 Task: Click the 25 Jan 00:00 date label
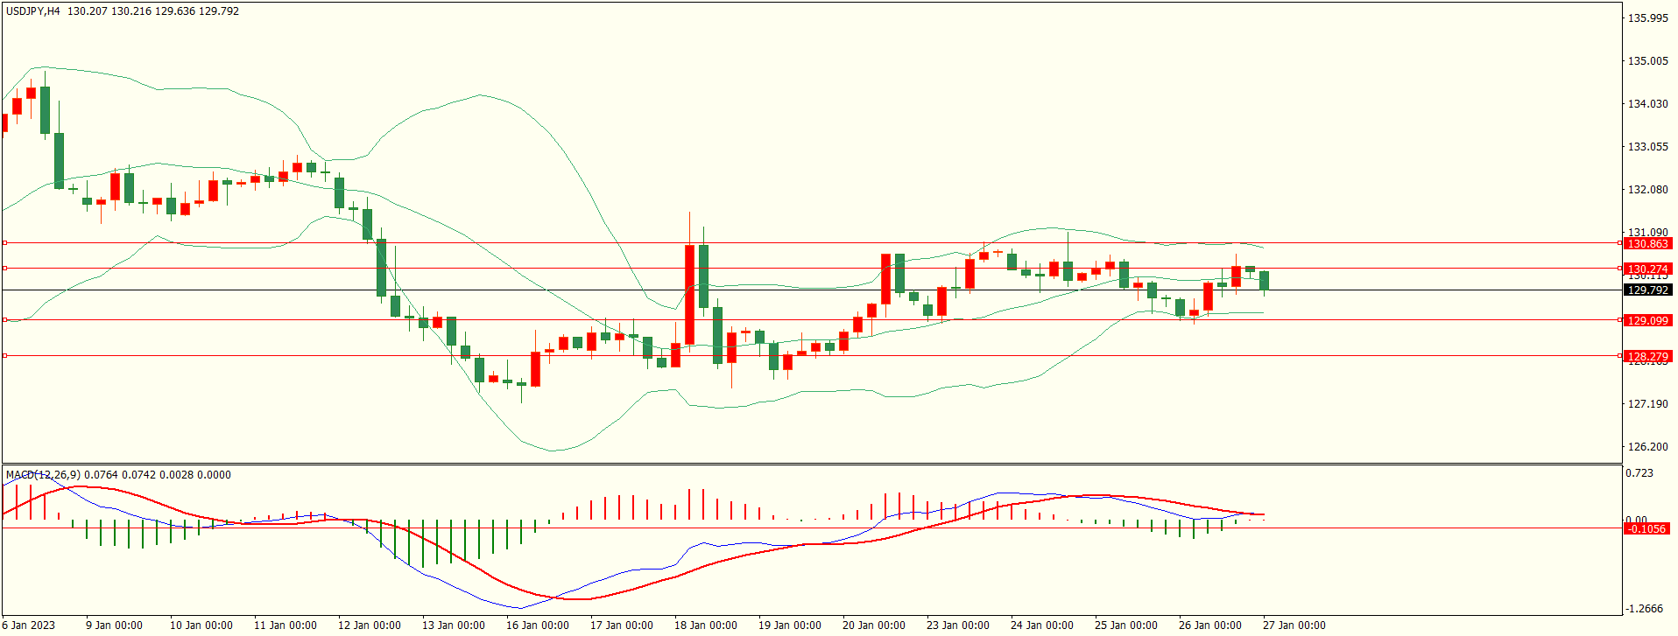pos(1126,626)
